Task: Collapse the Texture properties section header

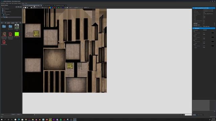Action: click(204, 8)
